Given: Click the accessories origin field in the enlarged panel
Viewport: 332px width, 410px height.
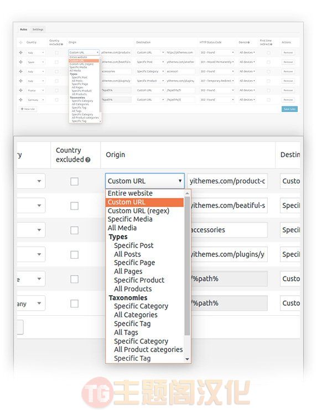Looking at the screenshot, I should (x=229, y=230).
